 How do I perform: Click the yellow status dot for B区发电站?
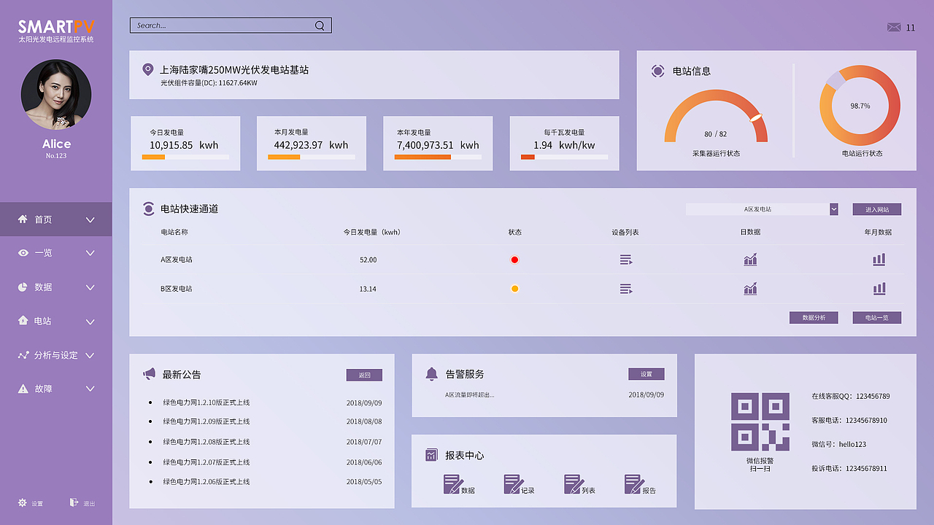click(x=514, y=288)
